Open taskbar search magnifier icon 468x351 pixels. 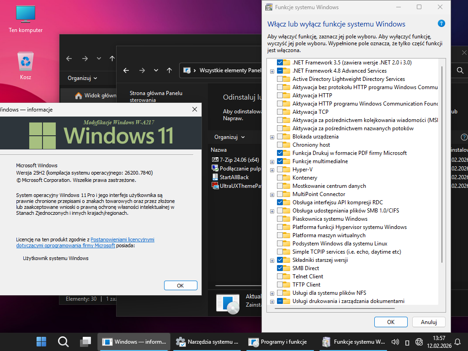[63, 341]
